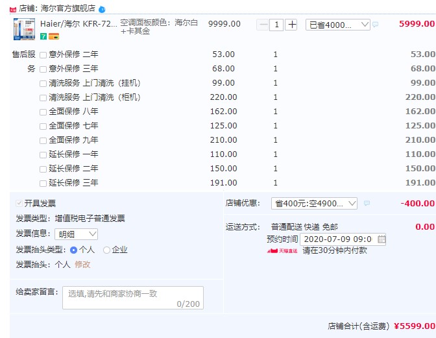Open the 店铺优惠 省400元 dropdown

click(314, 204)
